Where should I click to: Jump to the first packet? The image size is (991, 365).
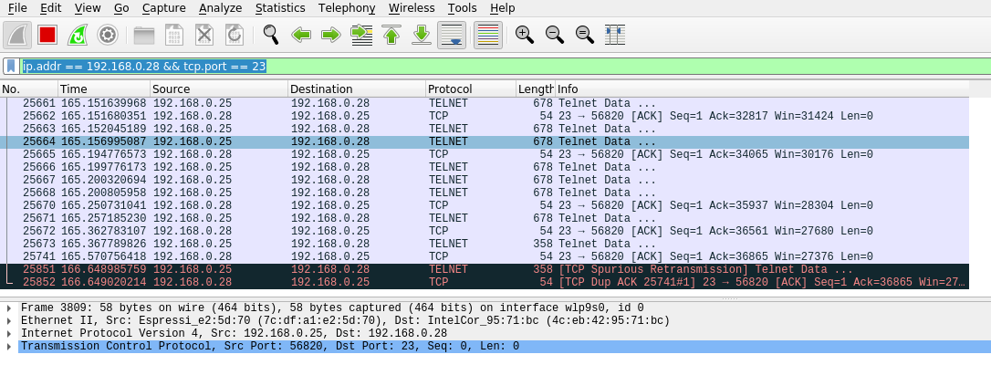pos(391,35)
